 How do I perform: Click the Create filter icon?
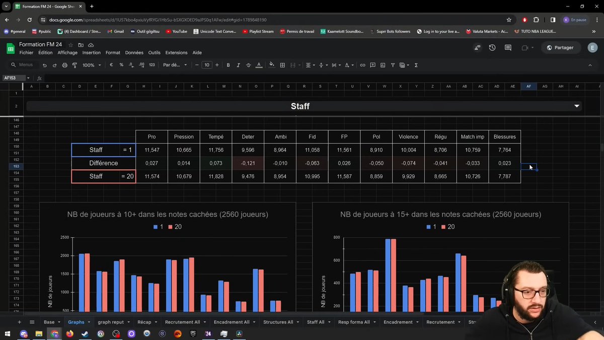coord(393,65)
